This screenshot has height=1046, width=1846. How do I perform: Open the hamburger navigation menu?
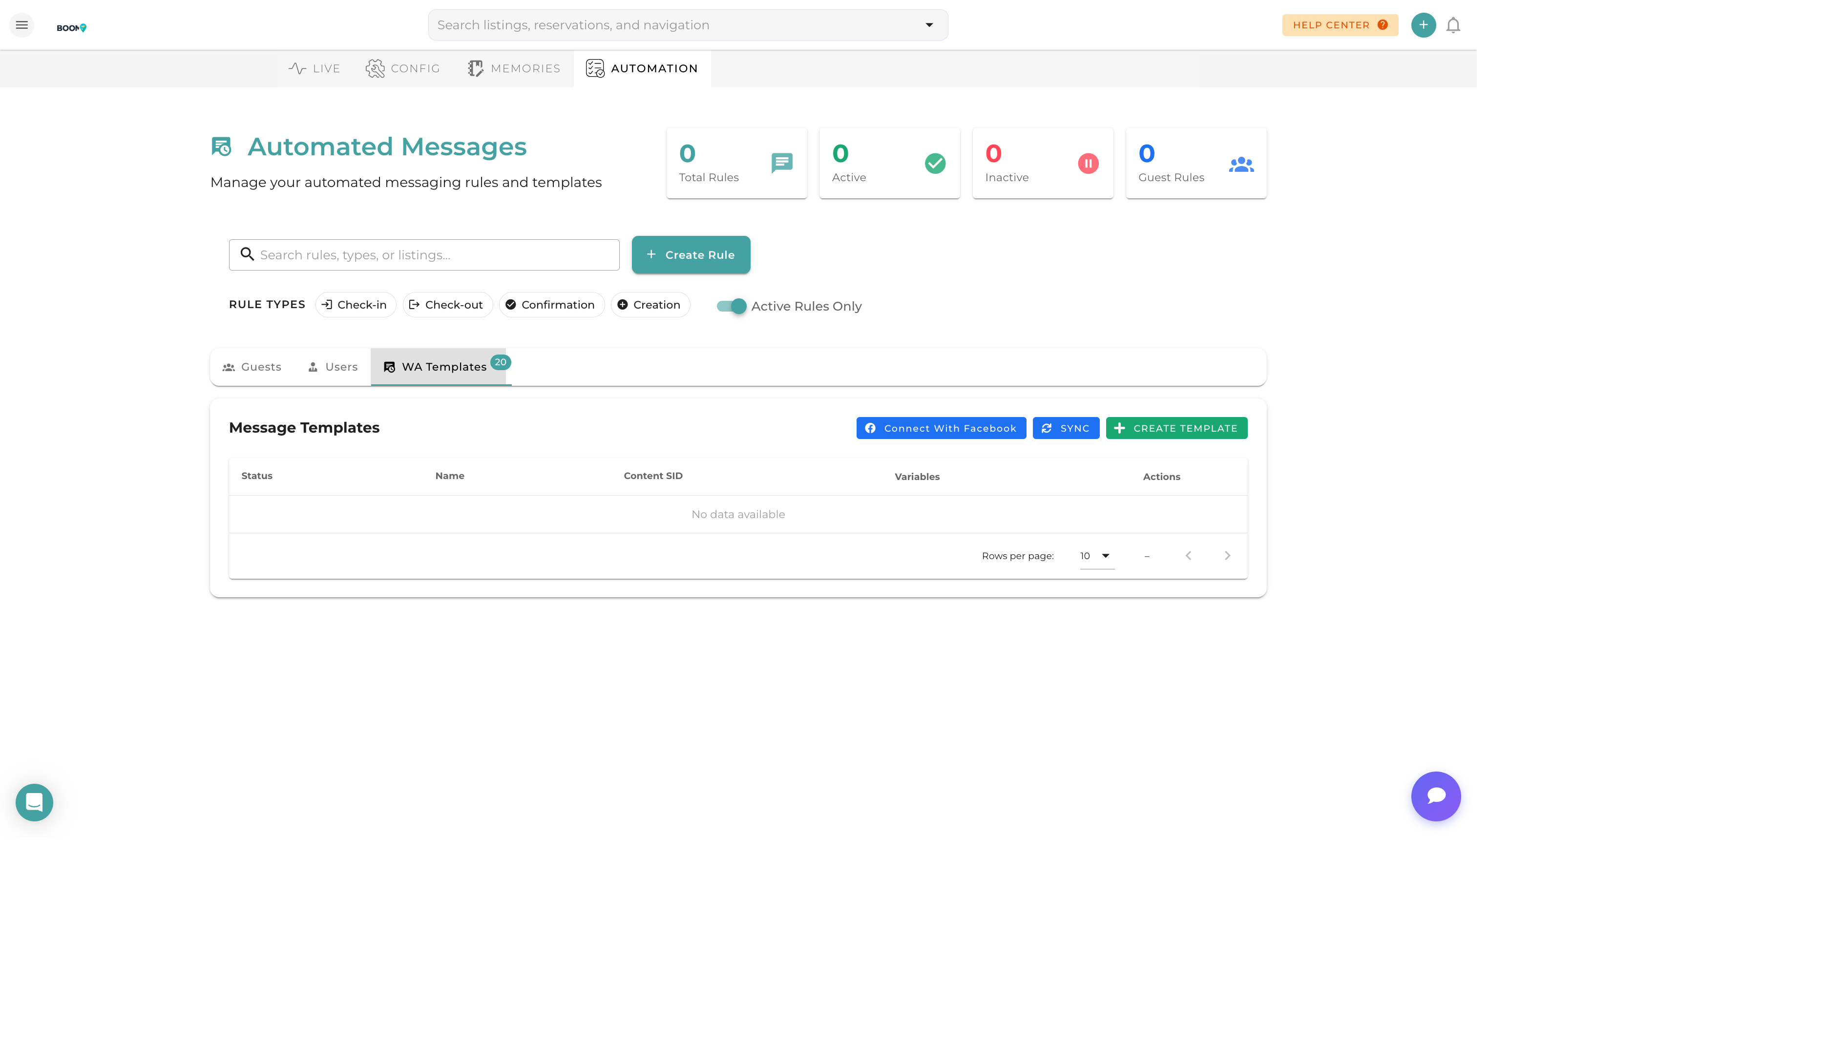point(21,25)
